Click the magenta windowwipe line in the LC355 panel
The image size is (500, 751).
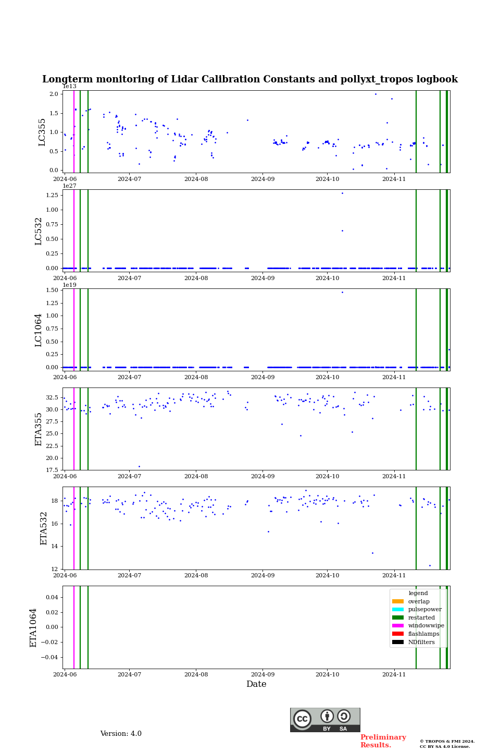(74, 132)
